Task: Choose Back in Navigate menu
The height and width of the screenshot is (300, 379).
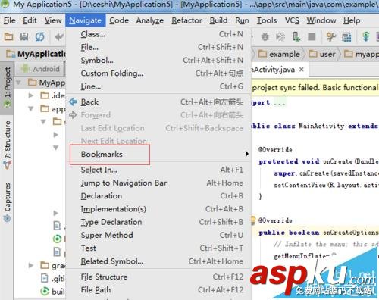Action: [x=158, y=102]
